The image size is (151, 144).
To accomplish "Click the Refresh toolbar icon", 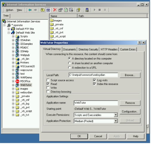I will pyautogui.click(x=66, y=10).
